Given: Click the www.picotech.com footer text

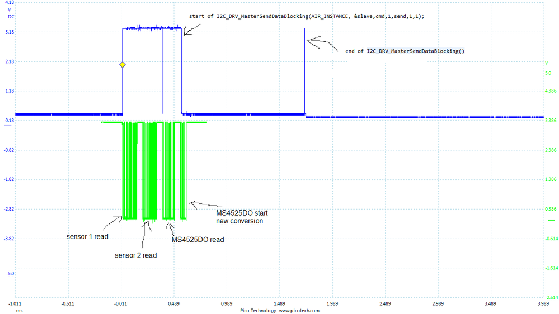Looking at the screenshot, I should (x=299, y=311).
